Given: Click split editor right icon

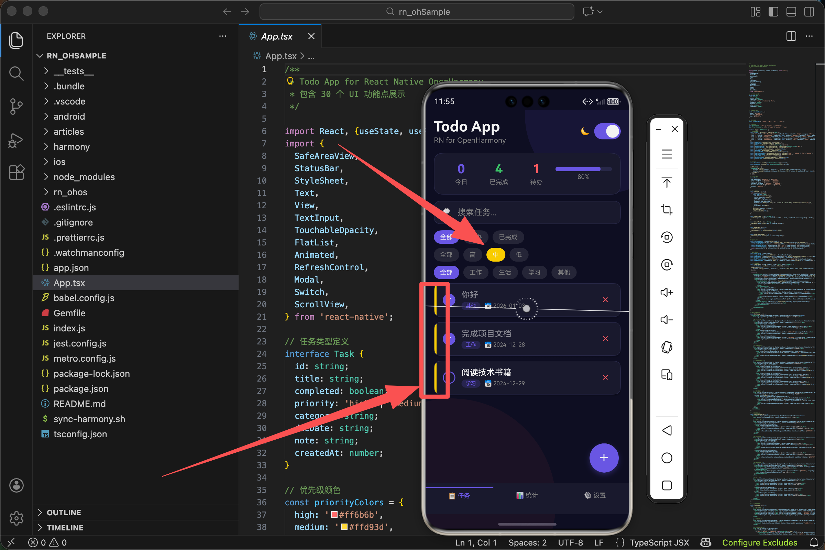Looking at the screenshot, I should 791,36.
